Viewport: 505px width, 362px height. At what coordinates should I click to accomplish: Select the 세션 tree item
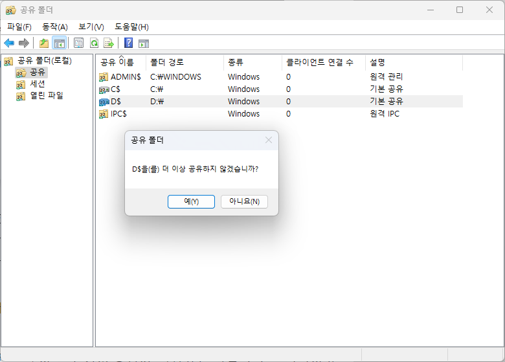[38, 84]
